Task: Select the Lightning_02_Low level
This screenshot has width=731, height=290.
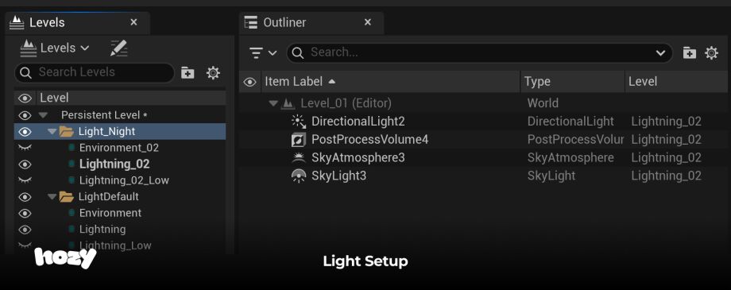Action: pos(124,180)
